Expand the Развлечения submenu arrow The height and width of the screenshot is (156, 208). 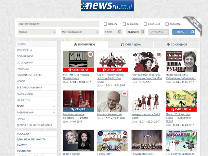(54, 112)
